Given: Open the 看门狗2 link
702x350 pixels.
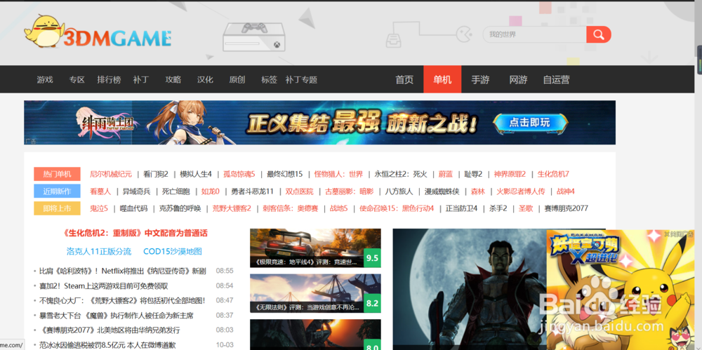Looking at the screenshot, I should point(156,174).
